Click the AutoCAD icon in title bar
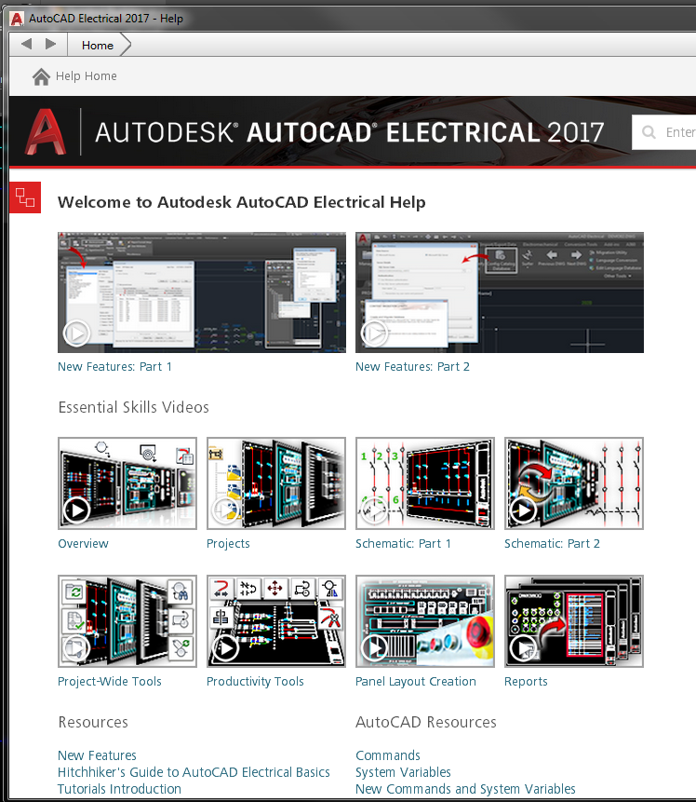This screenshot has height=802, width=696. coord(17,19)
